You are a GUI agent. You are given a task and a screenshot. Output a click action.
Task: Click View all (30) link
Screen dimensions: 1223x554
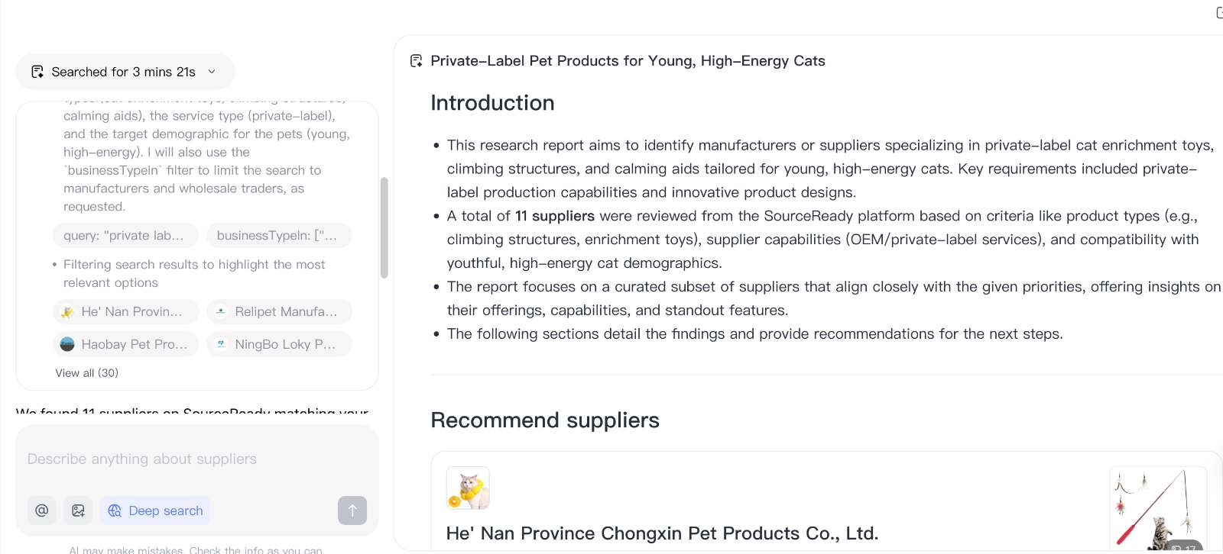(86, 373)
